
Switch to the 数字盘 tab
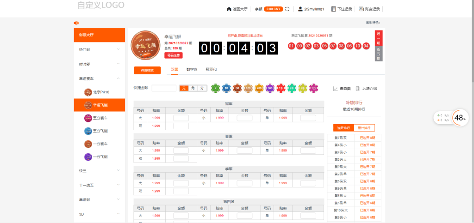[192, 69]
